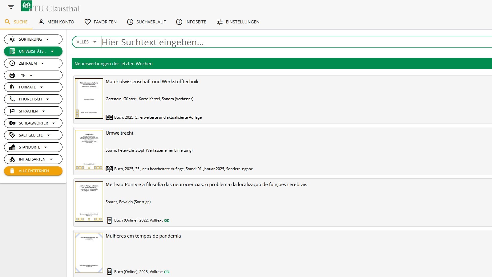Switch to the Favoriten tab
Image resolution: width=492 pixels, height=277 pixels.
[x=101, y=22]
